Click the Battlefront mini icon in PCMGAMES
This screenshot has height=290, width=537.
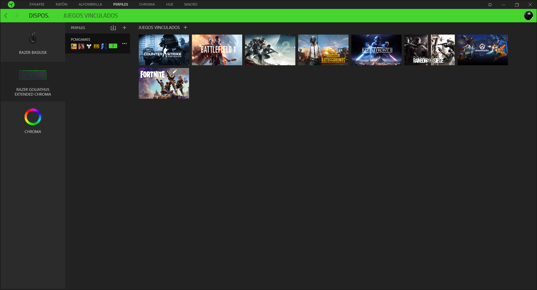(x=104, y=46)
